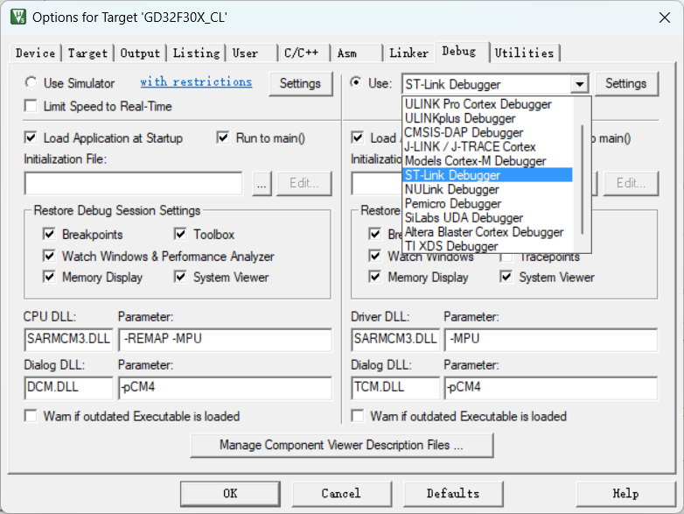The image size is (684, 514).
Task: Toggle the debugger-side Load Application checkbox
Action: pyautogui.click(x=357, y=138)
